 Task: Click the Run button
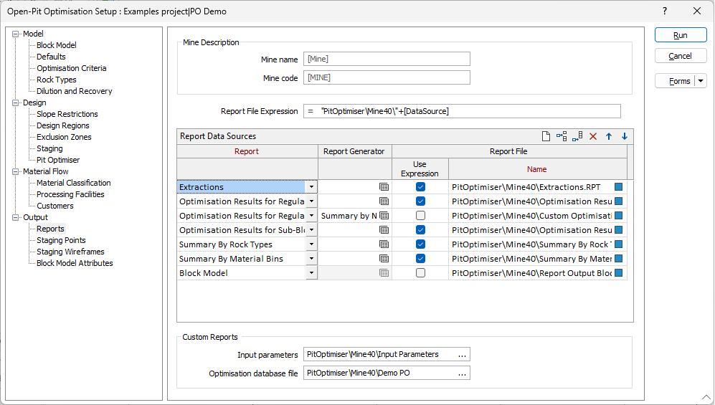pos(681,35)
